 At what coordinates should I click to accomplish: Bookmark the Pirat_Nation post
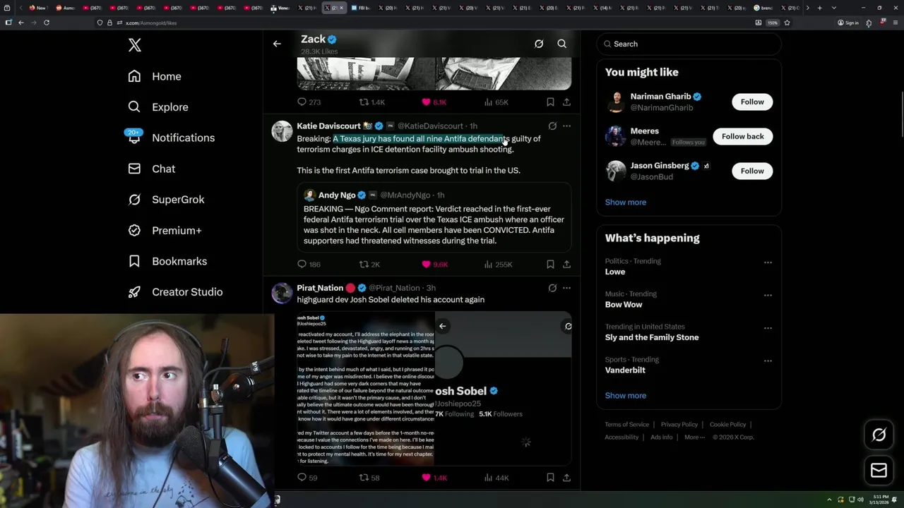click(x=550, y=478)
